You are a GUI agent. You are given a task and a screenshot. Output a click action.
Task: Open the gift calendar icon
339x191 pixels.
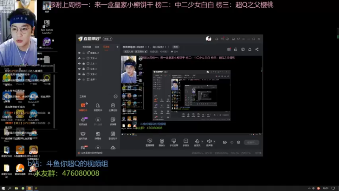[x=229, y=49]
